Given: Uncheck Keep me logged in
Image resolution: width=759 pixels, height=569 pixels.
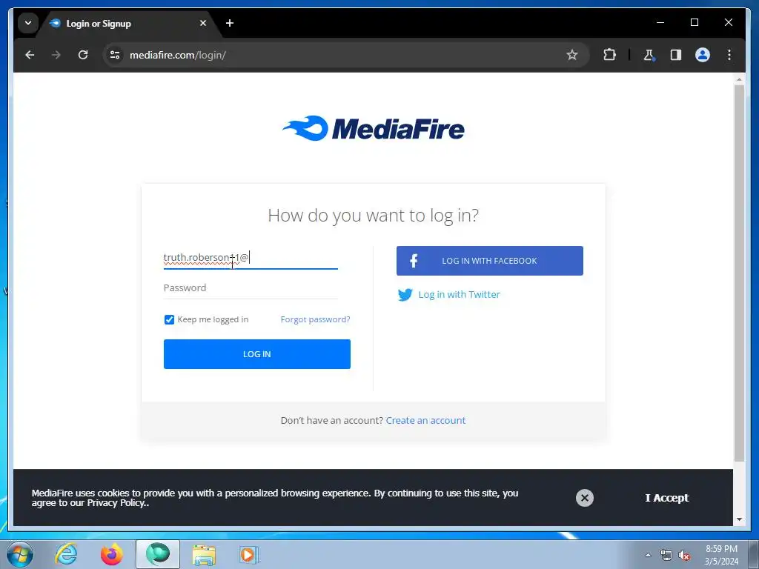Looking at the screenshot, I should (x=169, y=319).
